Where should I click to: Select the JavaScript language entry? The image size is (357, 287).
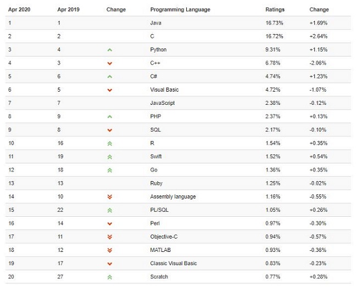163,103
